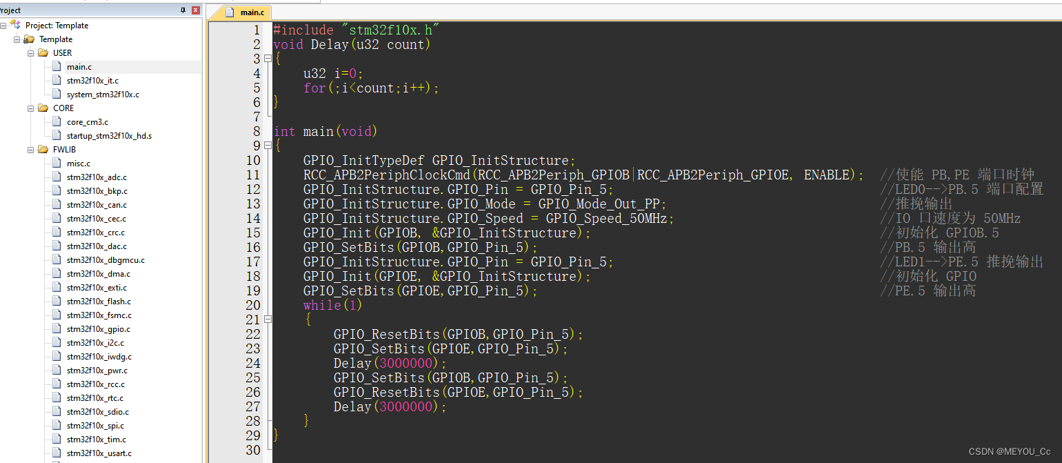Pin the Project panel with the pushpin icon
The image size is (1062, 463).
click(183, 10)
